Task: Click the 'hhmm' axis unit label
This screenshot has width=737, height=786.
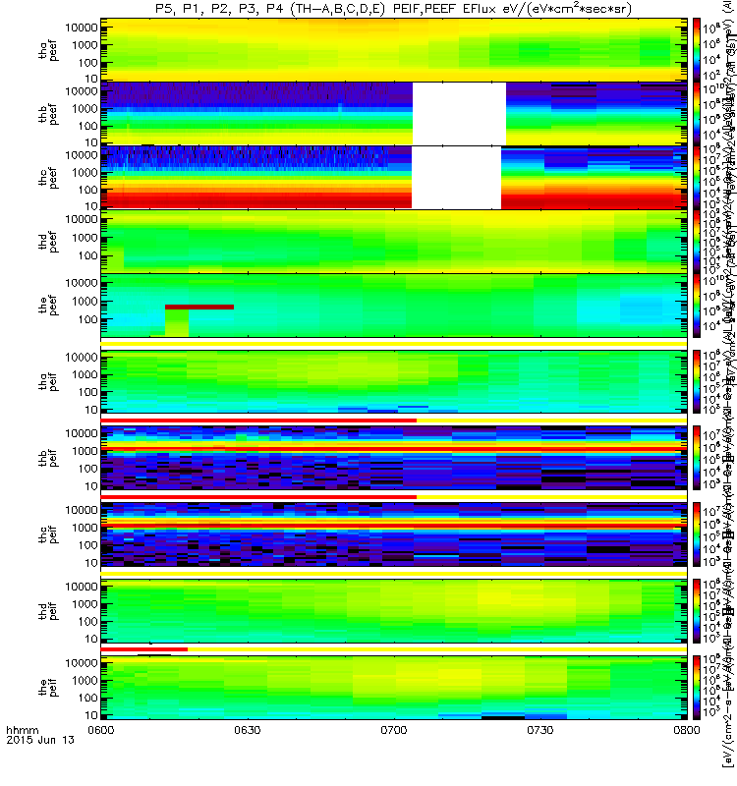Action: coord(22,730)
